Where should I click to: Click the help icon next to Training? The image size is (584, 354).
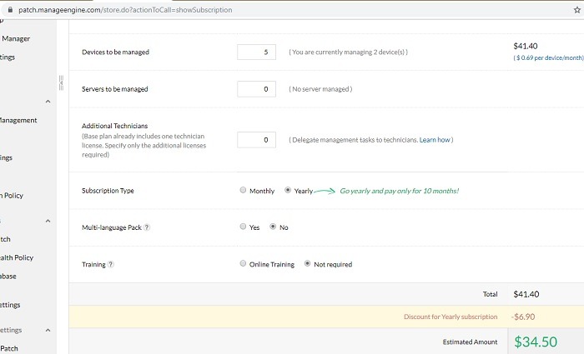111,264
